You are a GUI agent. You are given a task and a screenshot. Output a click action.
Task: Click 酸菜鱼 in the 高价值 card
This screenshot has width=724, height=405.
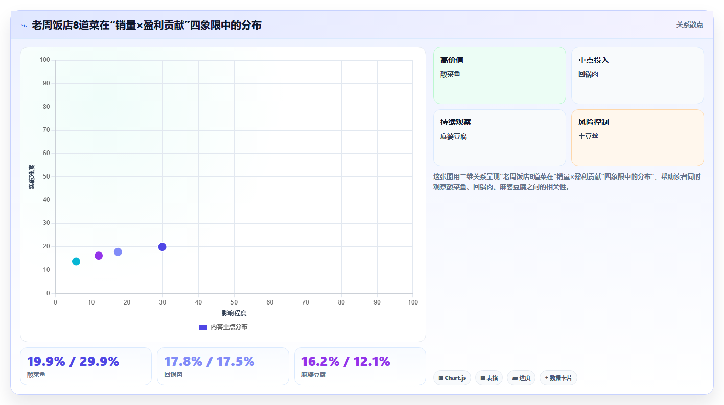click(x=450, y=74)
